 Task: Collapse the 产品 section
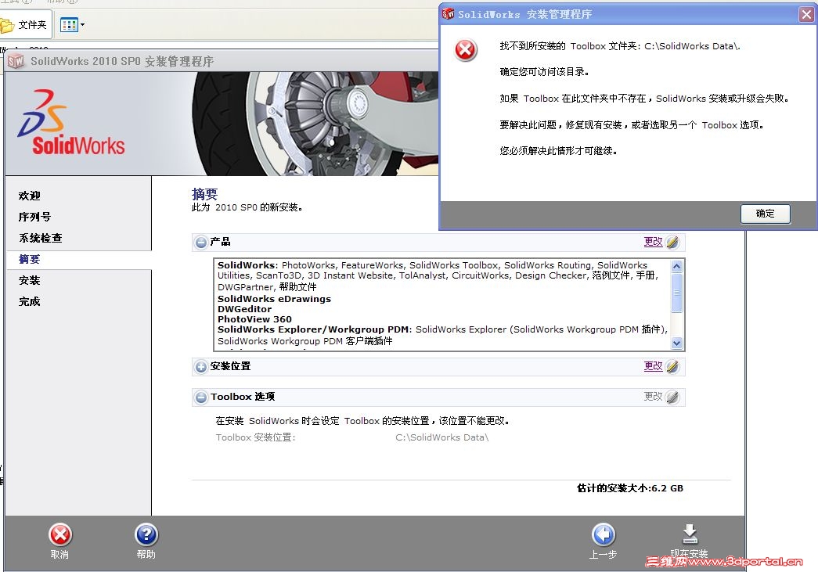pos(202,242)
